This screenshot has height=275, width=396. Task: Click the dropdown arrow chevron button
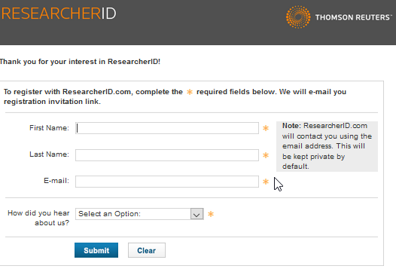[197, 214]
